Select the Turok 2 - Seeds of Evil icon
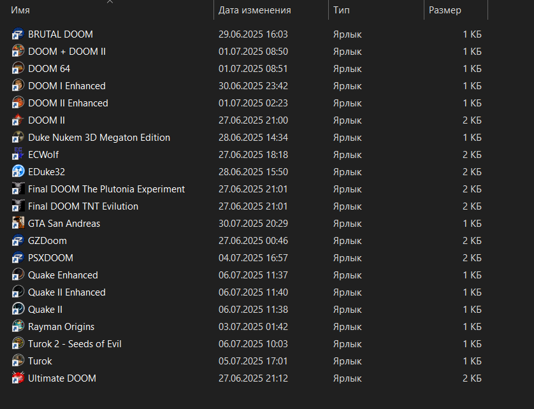This screenshot has height=409, width=534. click(x=18, y=343)
